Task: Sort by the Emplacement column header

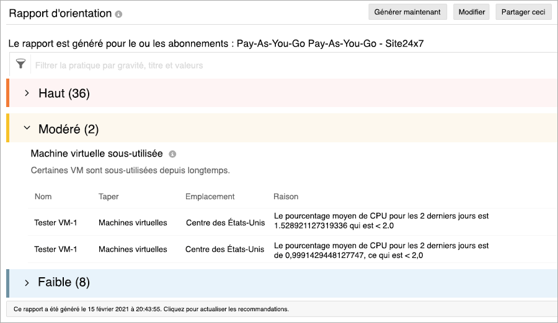Action: click(x=210, y=197)
